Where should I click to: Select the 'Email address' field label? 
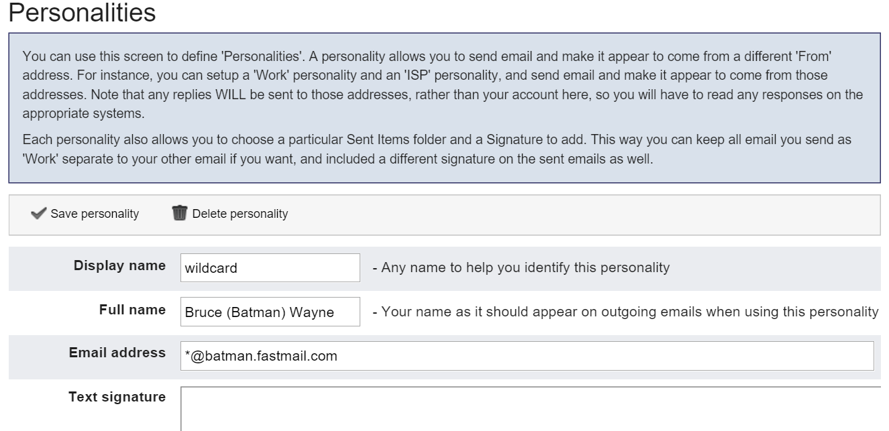point(117,353)
